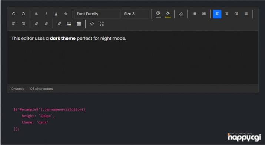Open the paint-bucket background color picker
The height and width of the screenshot is (145, 265).
pos(168,14)
